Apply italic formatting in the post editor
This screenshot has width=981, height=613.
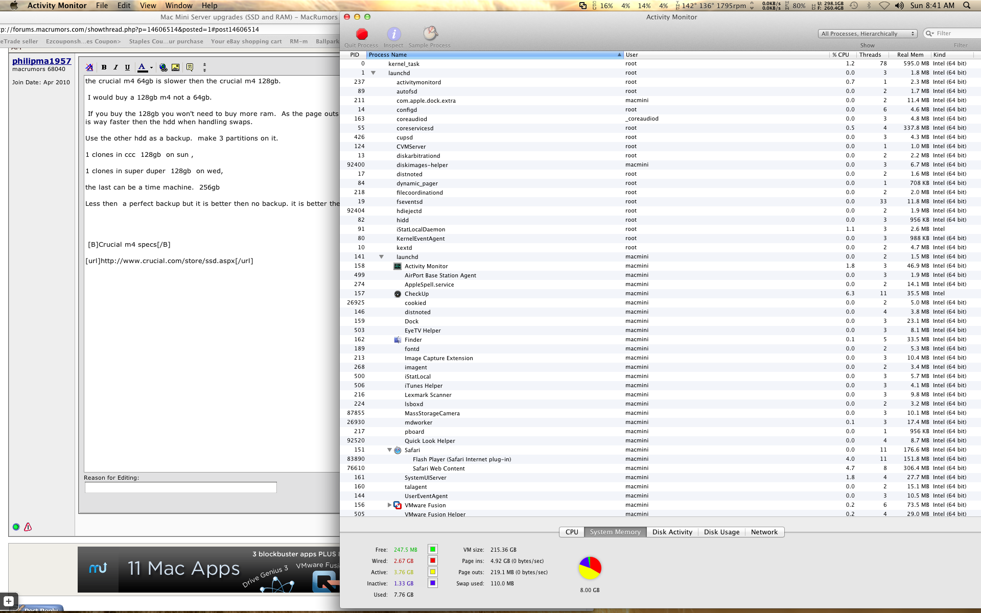pyautogui.click(x=115, y=67)
